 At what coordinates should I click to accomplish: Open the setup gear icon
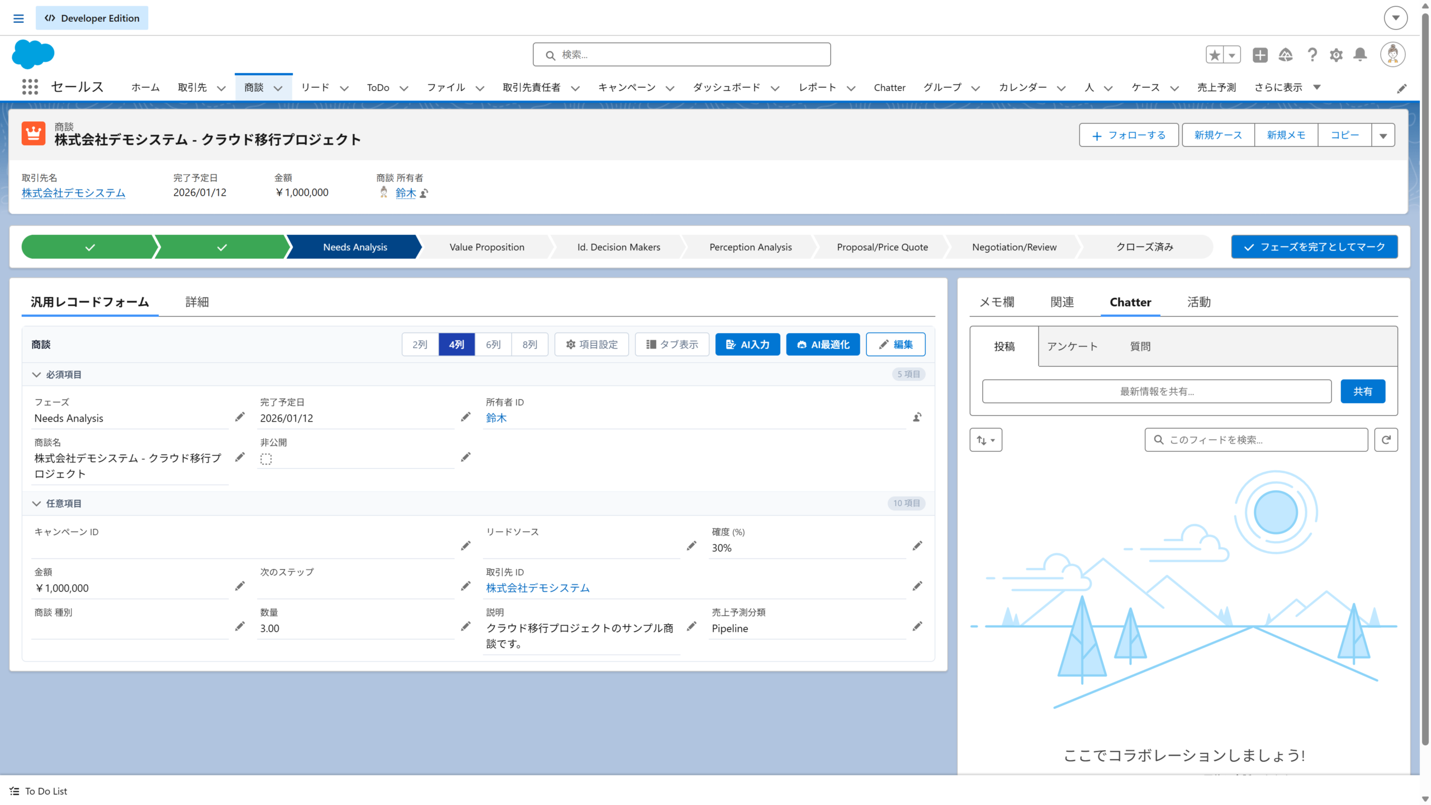pos(1336,55)
